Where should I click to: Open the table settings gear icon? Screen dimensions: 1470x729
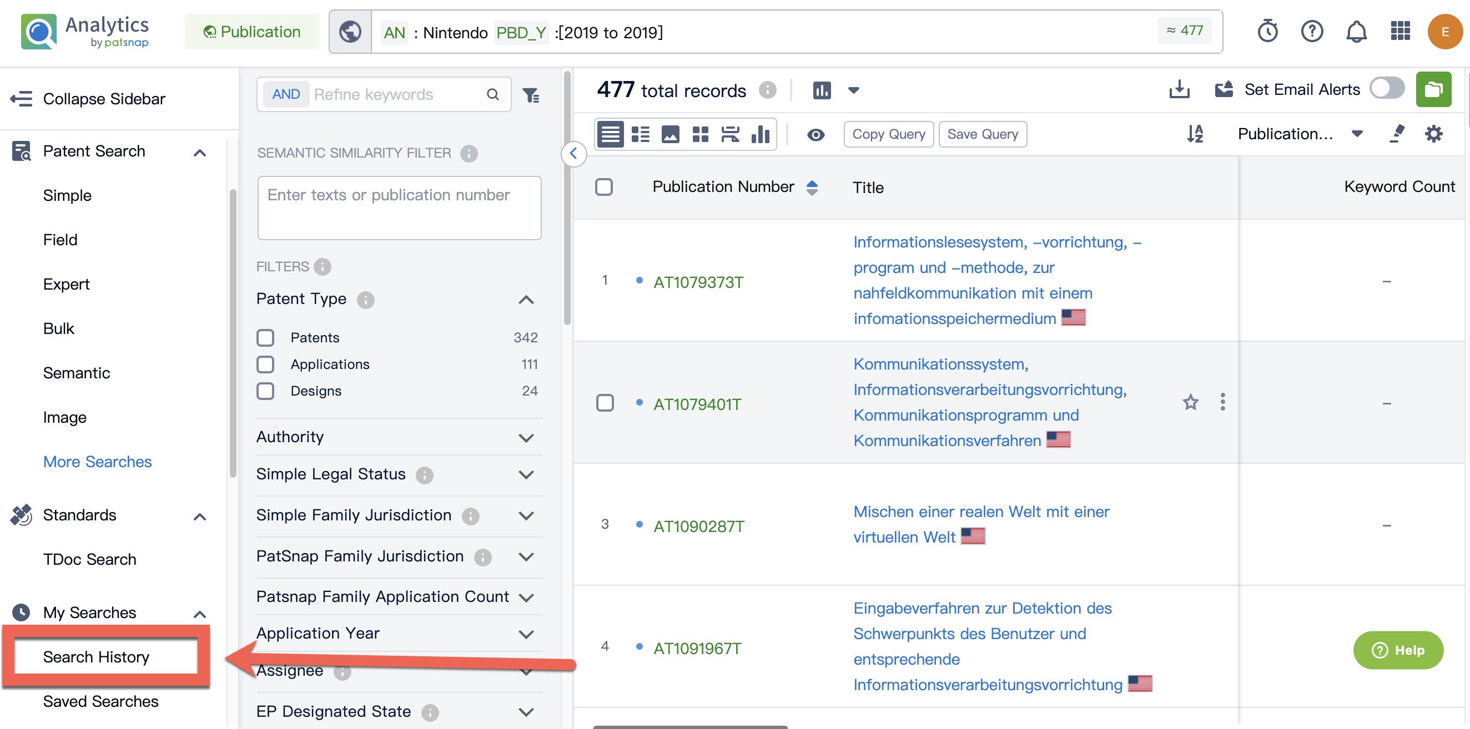(x=1433, y=134)
